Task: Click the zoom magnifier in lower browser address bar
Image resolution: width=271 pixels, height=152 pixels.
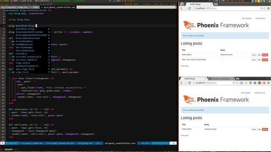Action: point(234,83)
